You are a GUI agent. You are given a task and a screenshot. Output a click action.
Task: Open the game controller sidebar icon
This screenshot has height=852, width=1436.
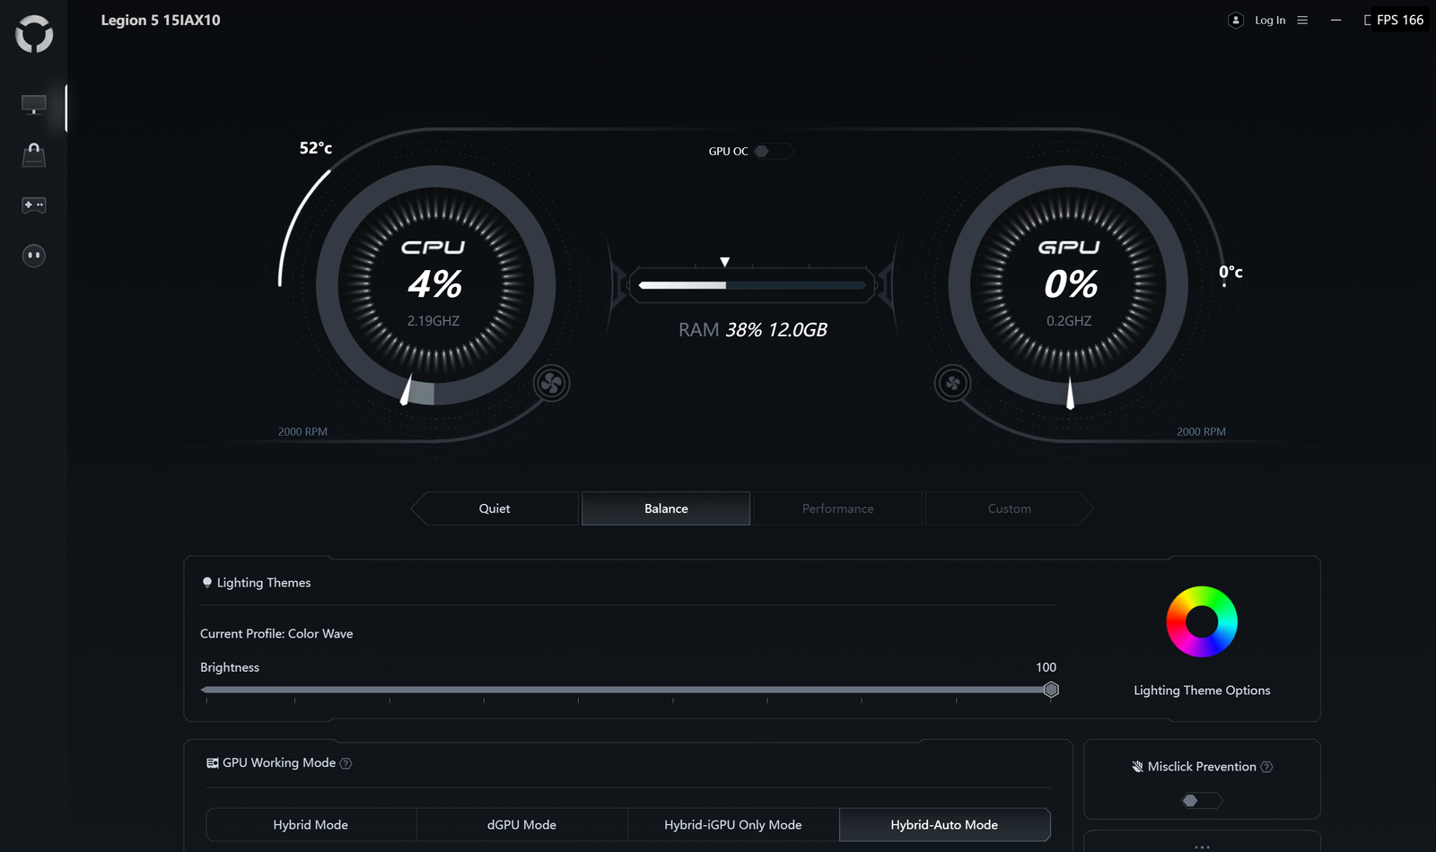click(34, 205)
